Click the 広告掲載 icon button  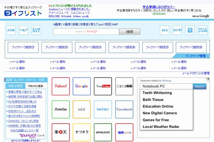click(x=190, y=30)
